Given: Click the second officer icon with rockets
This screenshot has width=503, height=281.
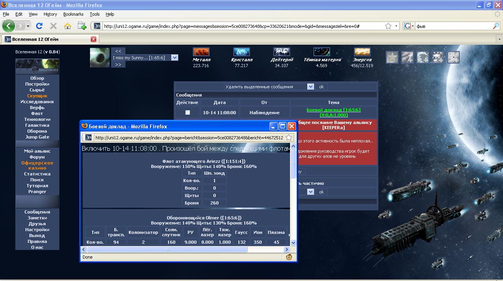Looking at the screenshot, I should click(x=407, y=57).
